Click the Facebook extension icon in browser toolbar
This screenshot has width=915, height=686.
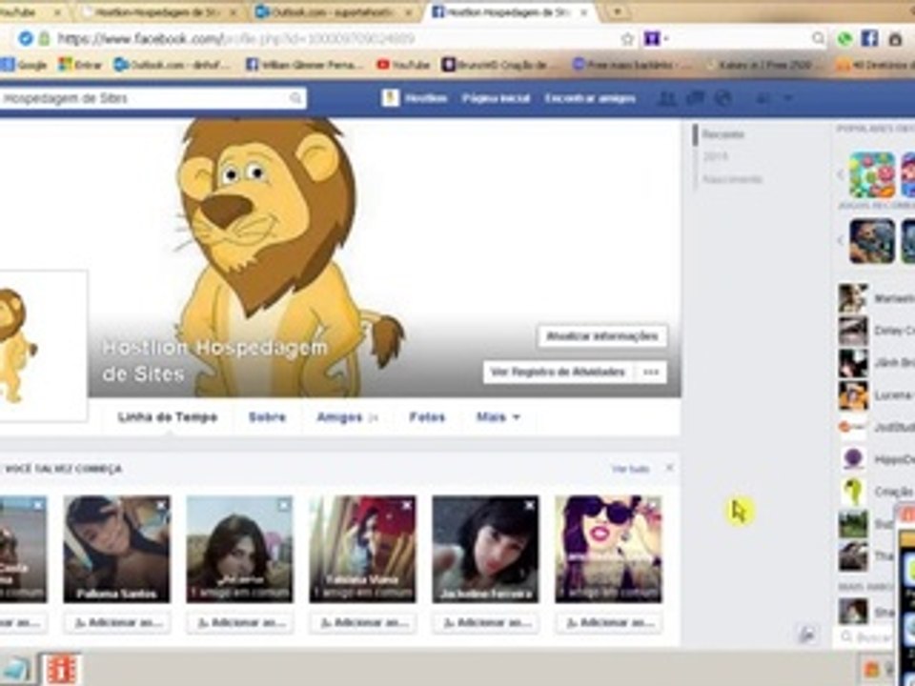pyautogui.click(x=869, y=39)
